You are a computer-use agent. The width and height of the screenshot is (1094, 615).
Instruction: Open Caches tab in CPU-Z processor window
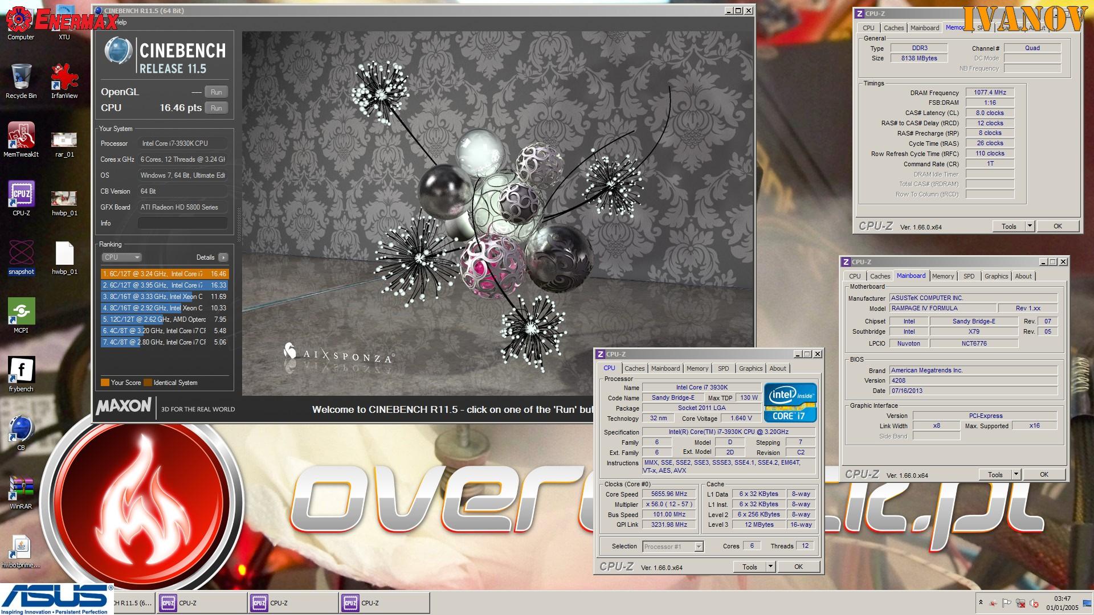pyautogui.click(x=634, y=368)
